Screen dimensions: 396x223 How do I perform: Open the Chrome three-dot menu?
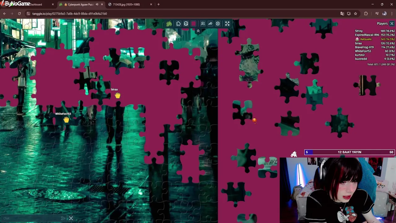tap(392, 14)
